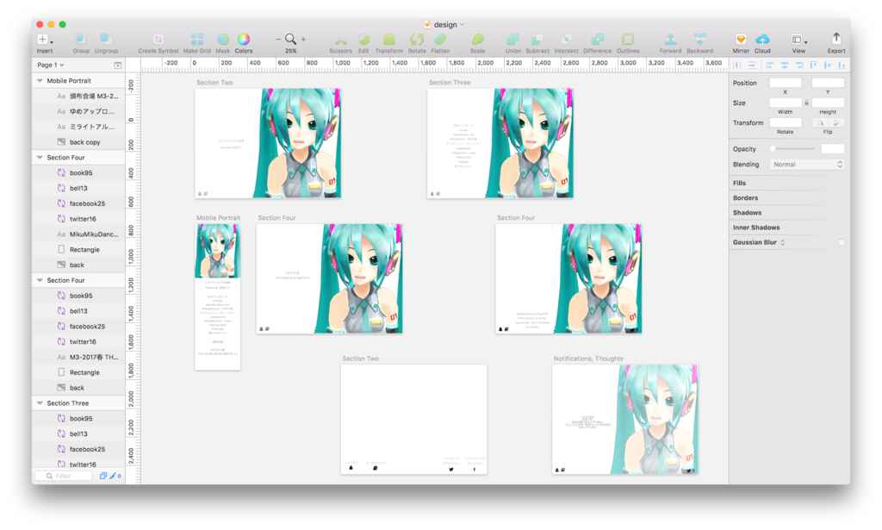Click the Rotate transform field
Image resolution: width=882 pixels, height=530 pixels.
point(786,122)
